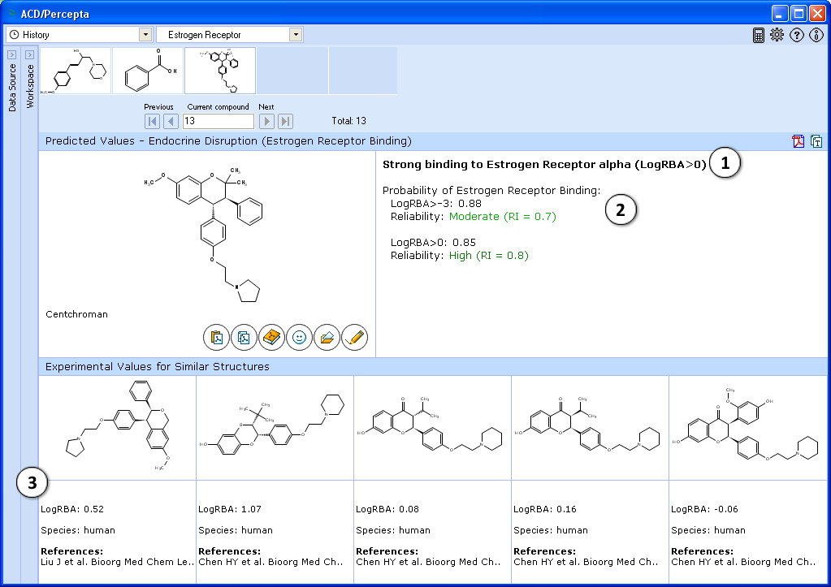Click the smiley face icon button

coord(300,337)
